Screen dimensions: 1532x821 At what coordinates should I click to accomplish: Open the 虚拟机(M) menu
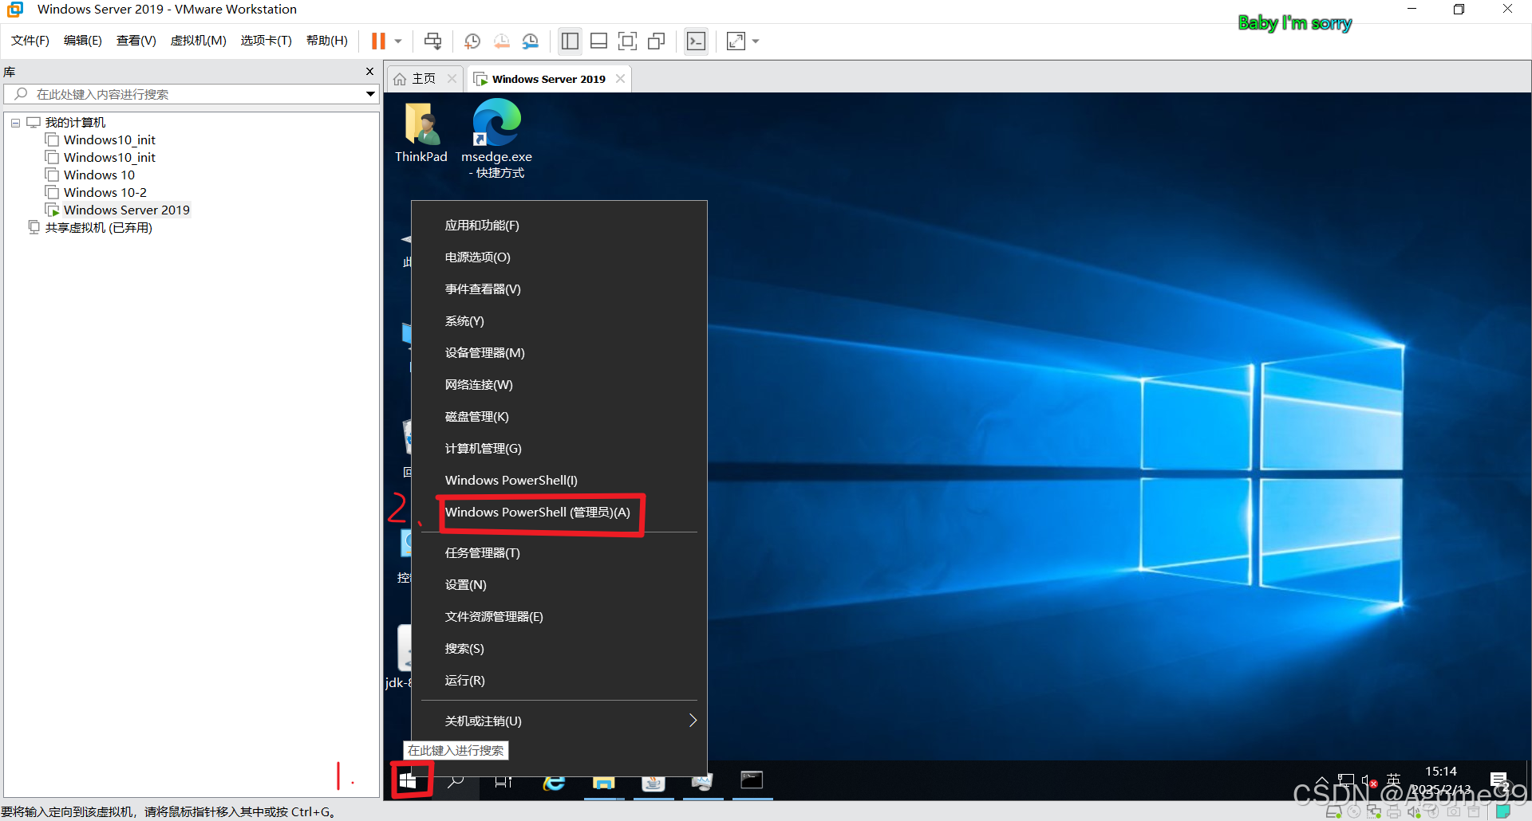pyautogui.click(x=199, y=41)
